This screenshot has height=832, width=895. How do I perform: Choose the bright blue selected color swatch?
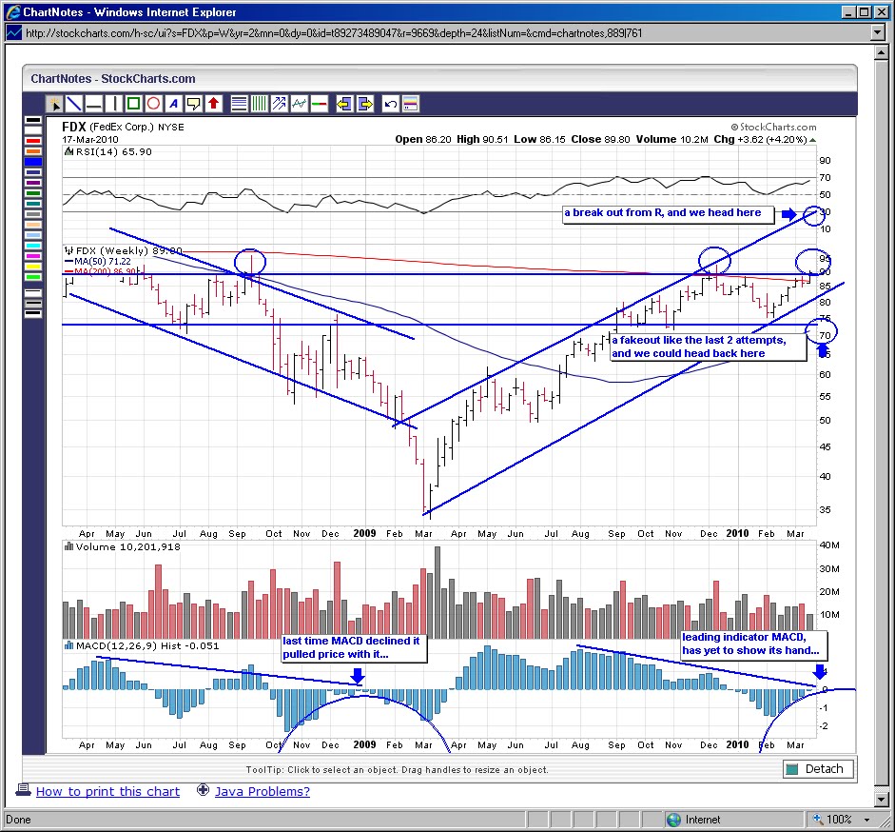(33, 162)
